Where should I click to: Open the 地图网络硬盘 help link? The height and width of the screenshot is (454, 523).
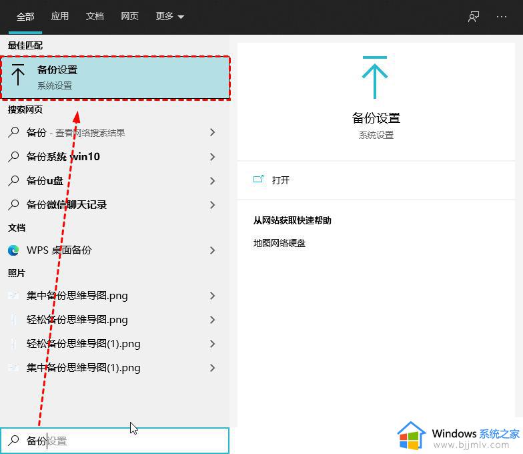click(x=280, y=243)
